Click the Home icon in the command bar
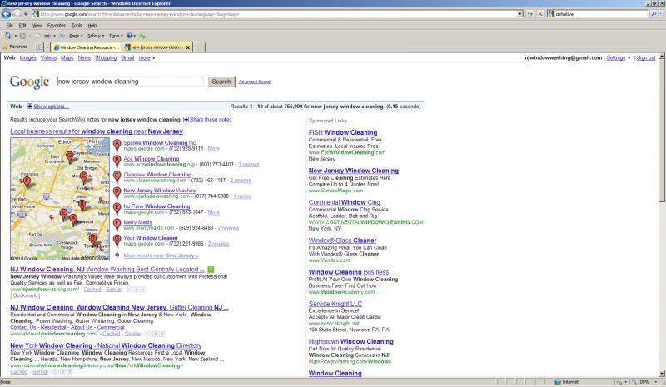The height and width of the screenshot is (387, 666). click(8, 36)
